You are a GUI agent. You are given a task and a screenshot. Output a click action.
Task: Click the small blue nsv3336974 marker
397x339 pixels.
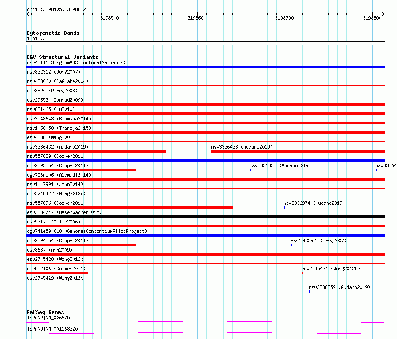(x=284, y=207)
